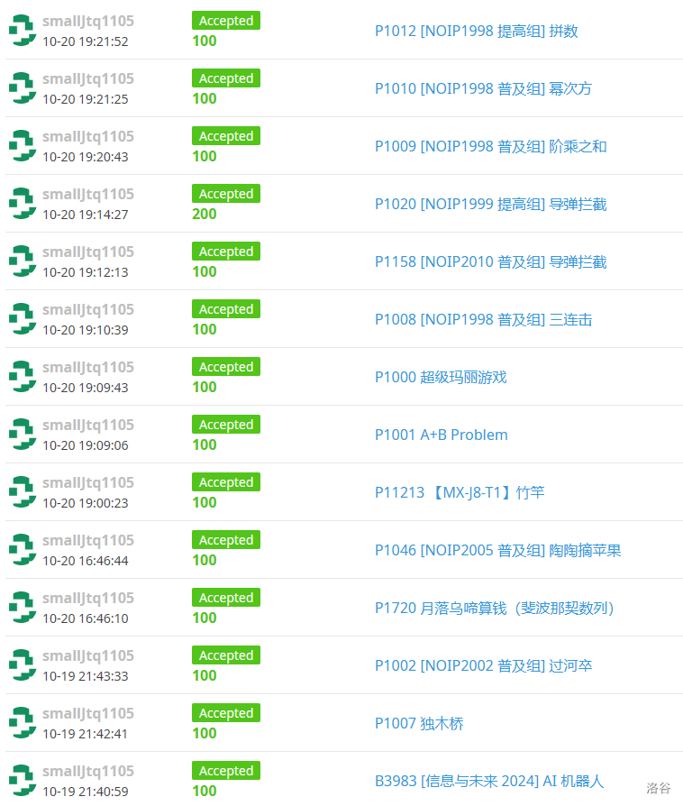Click the Accepted badge for P1009 阶乘之和
683x806 pixels.
click(225, 136)
